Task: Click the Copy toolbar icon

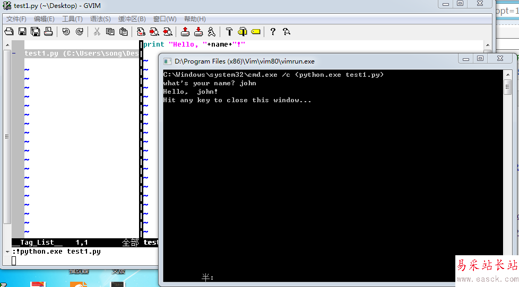Action: (110, 32)
